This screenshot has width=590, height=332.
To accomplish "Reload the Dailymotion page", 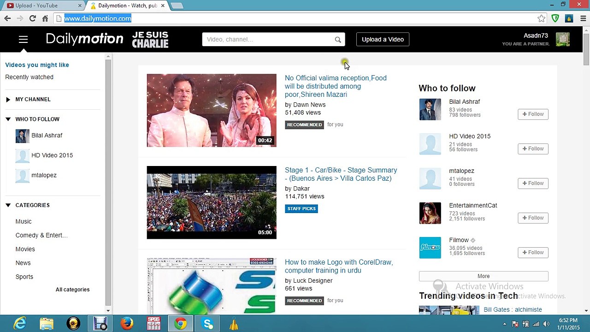I will click(32, 18).
